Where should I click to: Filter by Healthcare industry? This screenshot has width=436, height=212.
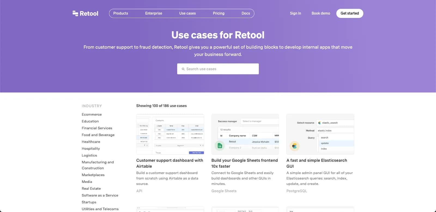[91, 142]
